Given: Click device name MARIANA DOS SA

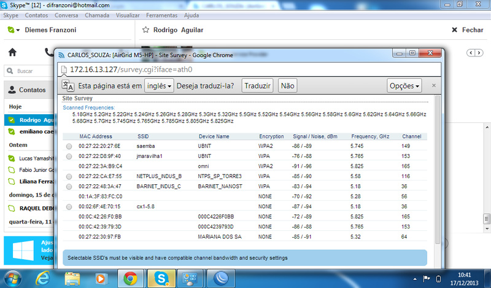Looking at the screenshot, I should tap(220, 236).
